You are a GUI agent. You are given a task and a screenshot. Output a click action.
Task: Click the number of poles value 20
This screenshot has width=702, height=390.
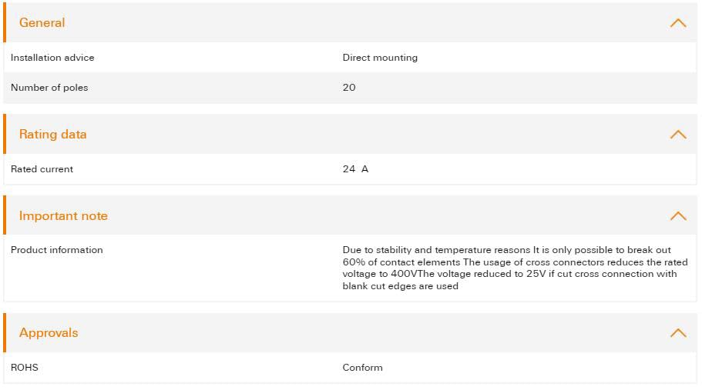349,88
